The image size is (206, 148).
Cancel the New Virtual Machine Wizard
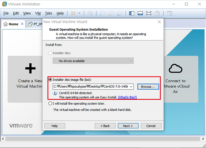[x=151, y=126]
